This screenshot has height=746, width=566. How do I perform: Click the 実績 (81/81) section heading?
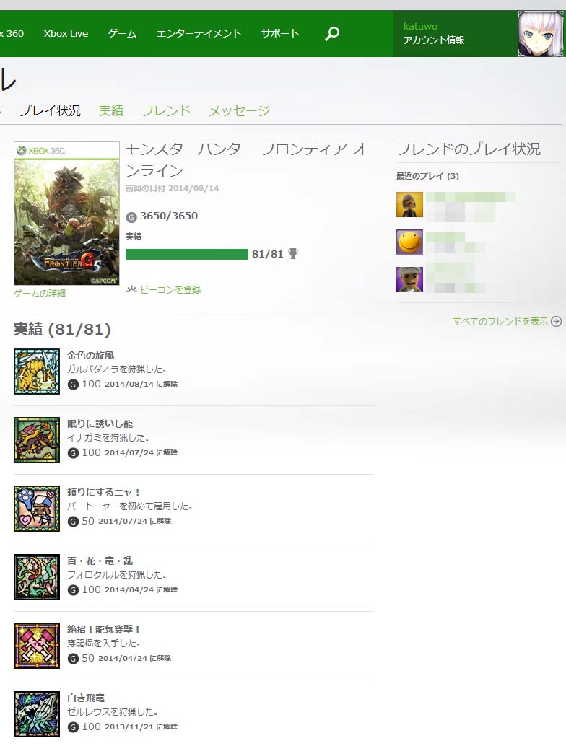[x=62, y=329]
